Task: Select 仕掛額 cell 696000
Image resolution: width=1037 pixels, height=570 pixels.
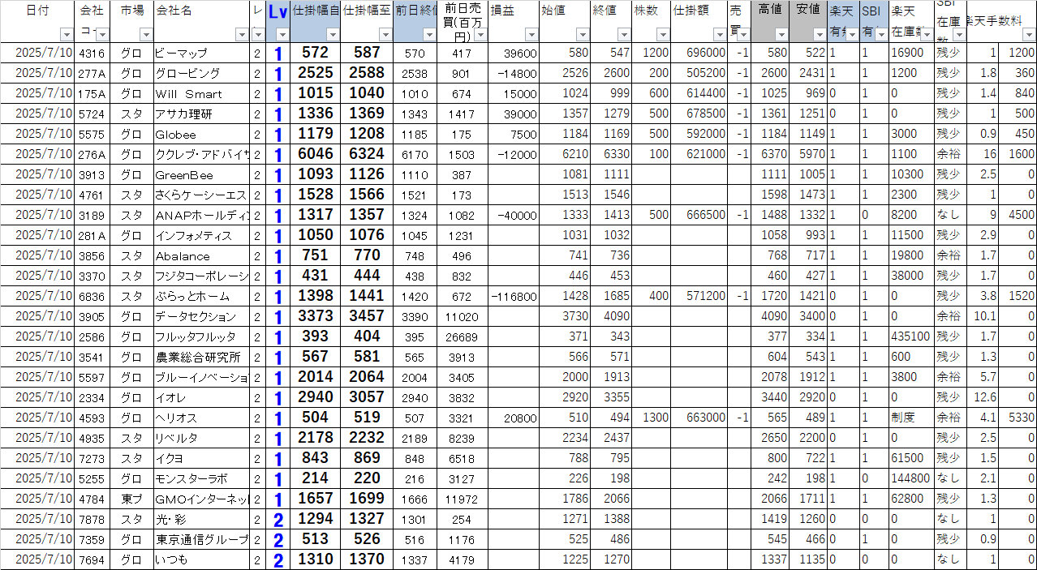Action: point(699,53)
